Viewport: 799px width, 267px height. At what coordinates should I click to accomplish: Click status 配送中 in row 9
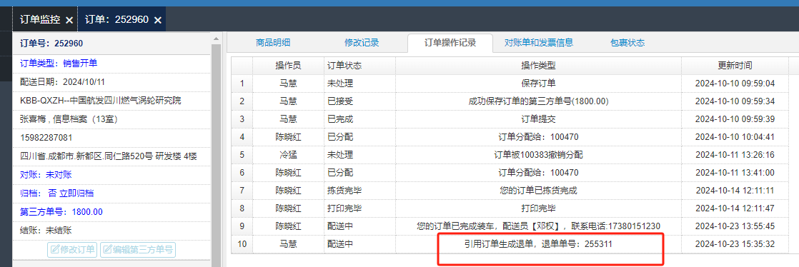[x=340, y=226]
